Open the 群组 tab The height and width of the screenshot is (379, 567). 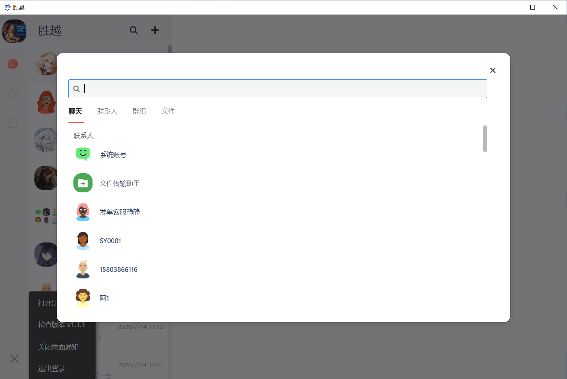coord(139,111)
